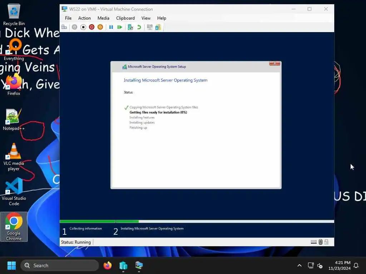Click the 'Collecting information' progress segment
Image resolution: width=366 pixels, height=274 pixels.
tap(88, 221)
